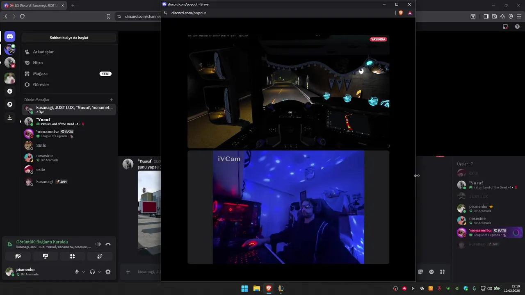Viewport: 525px width, 295px height.
Task: Toggle Brave sidebar panel icon
Action: [x=486, y=16]
